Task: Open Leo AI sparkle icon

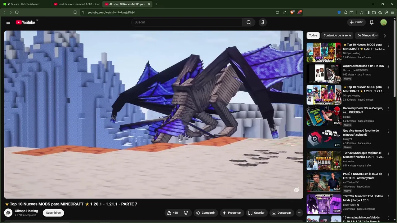Action: tap(380, 12)
